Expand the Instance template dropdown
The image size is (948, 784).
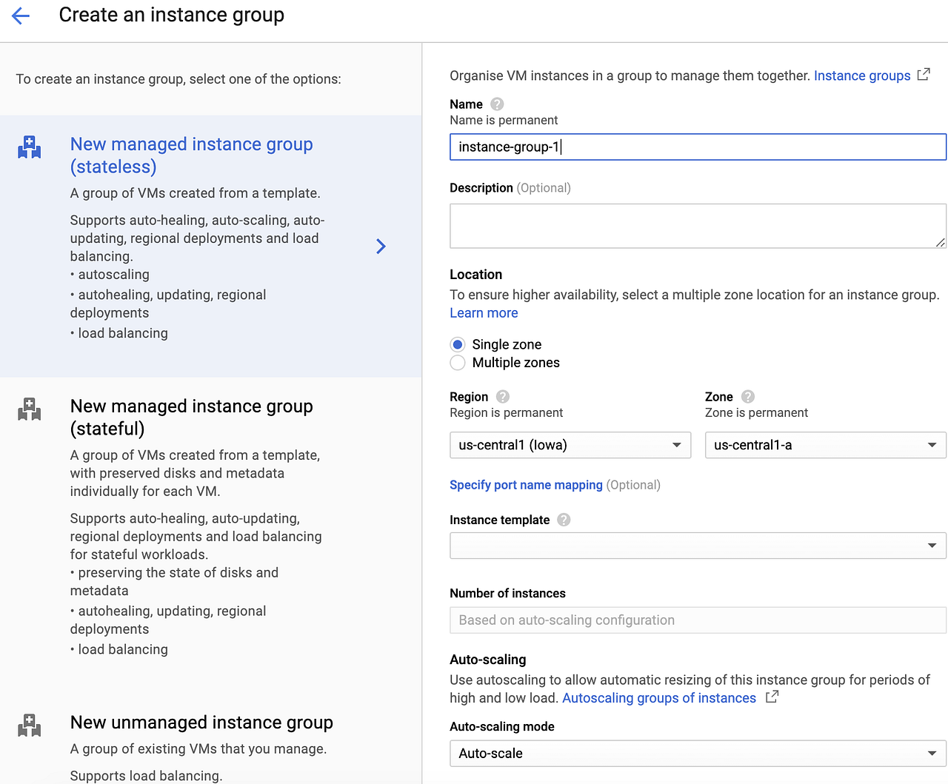point(697,546)
